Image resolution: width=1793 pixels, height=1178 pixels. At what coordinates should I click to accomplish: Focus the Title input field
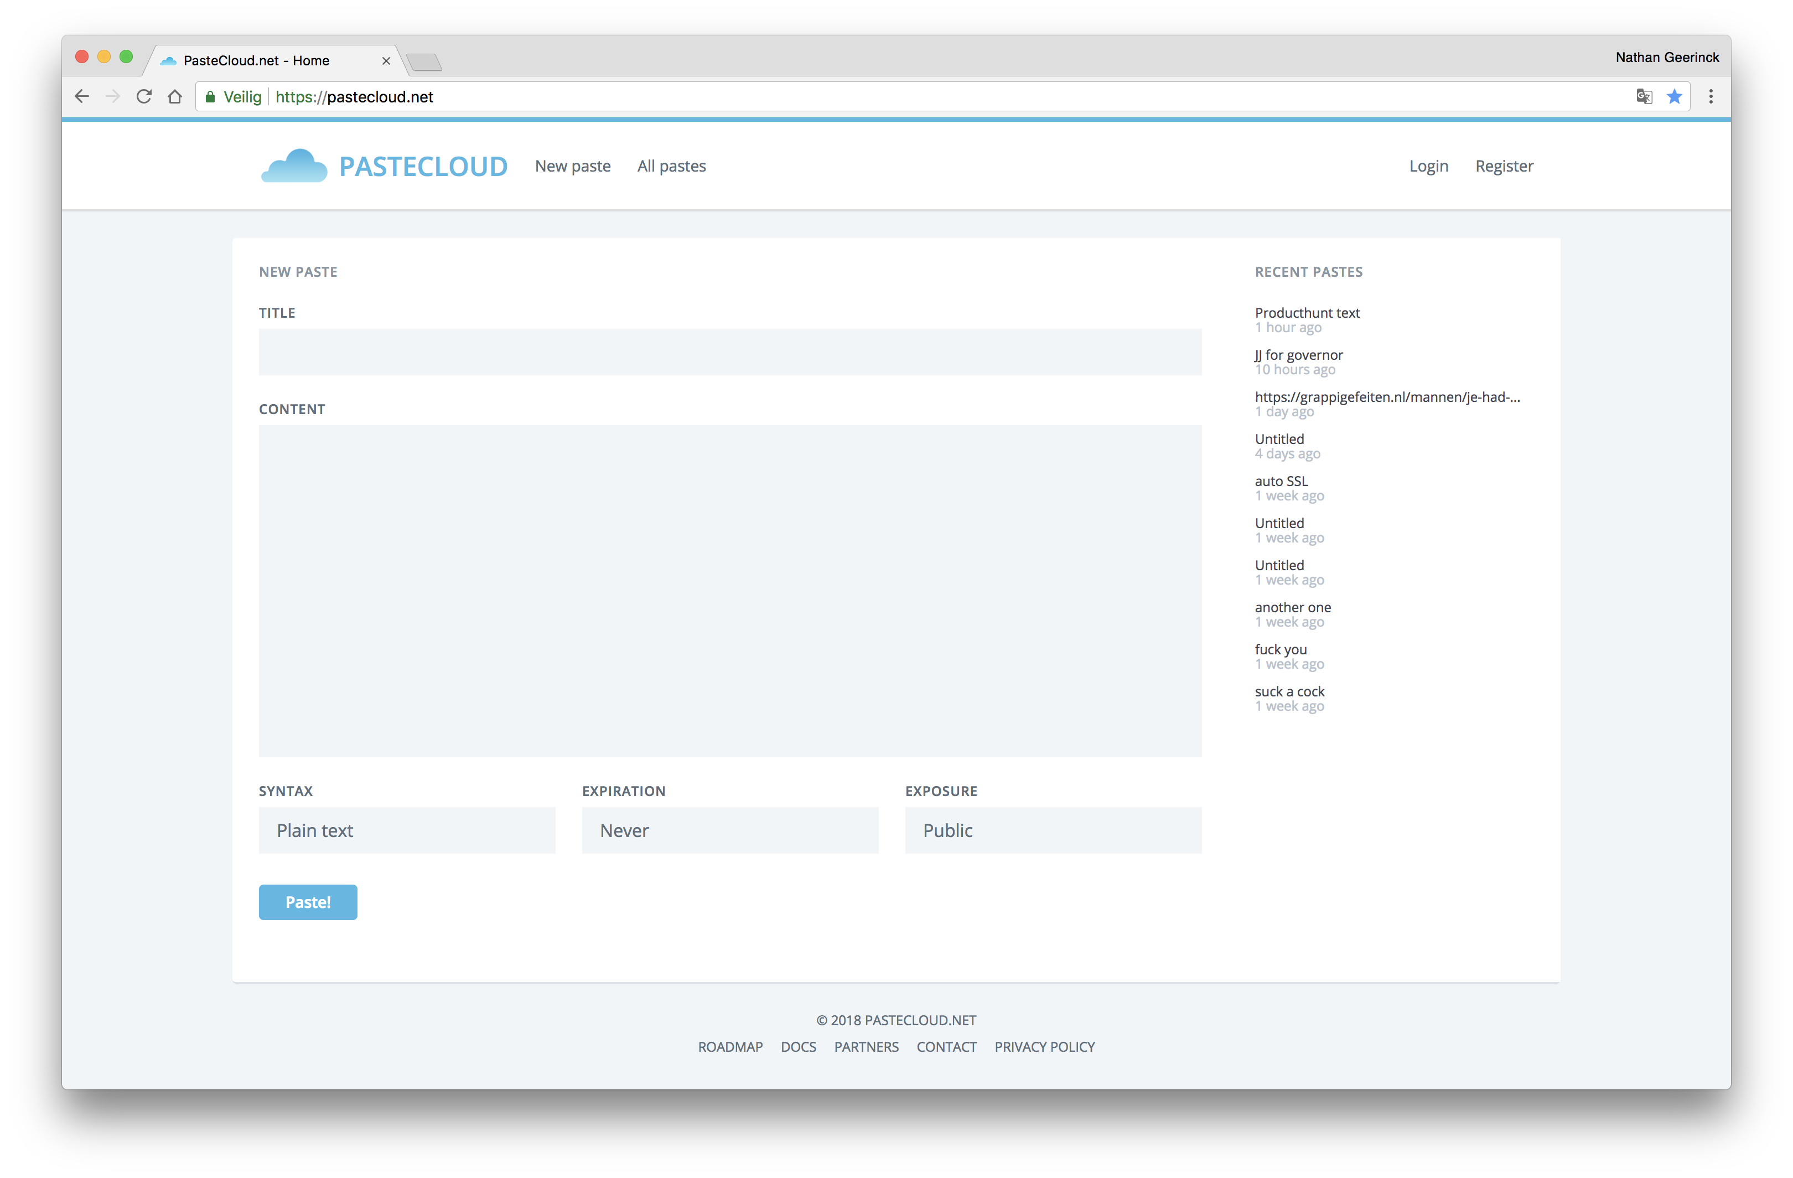[x=729, y=352]
